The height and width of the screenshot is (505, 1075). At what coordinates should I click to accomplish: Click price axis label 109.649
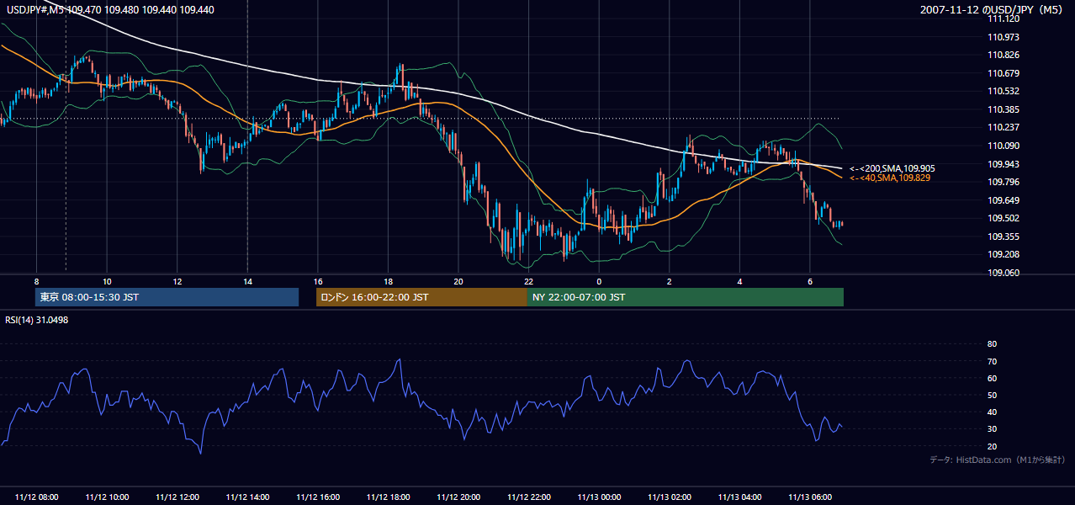pos(1003,200)
